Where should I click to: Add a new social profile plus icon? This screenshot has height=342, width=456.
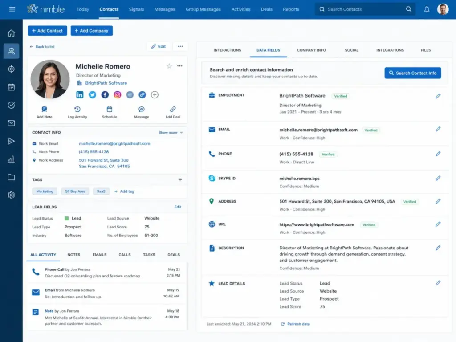[x=155, y=94]
